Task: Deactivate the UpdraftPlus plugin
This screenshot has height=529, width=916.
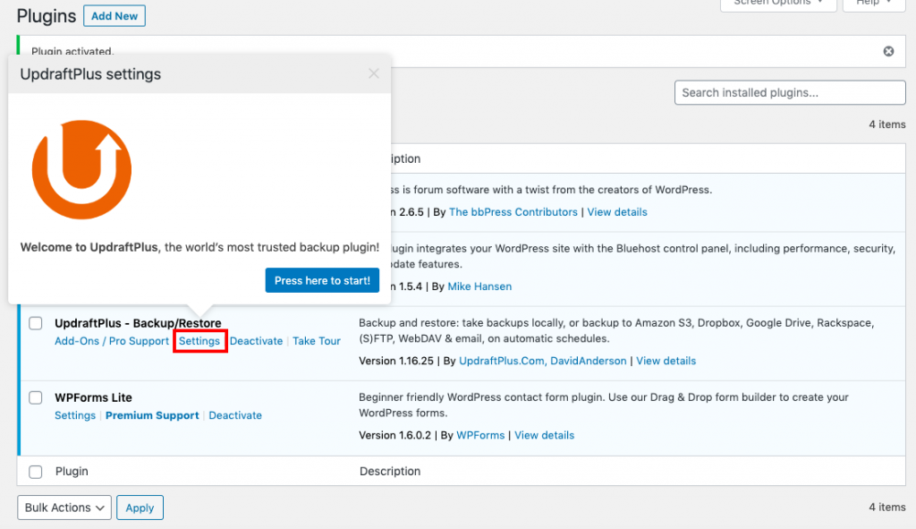Action: coord(256,341)
